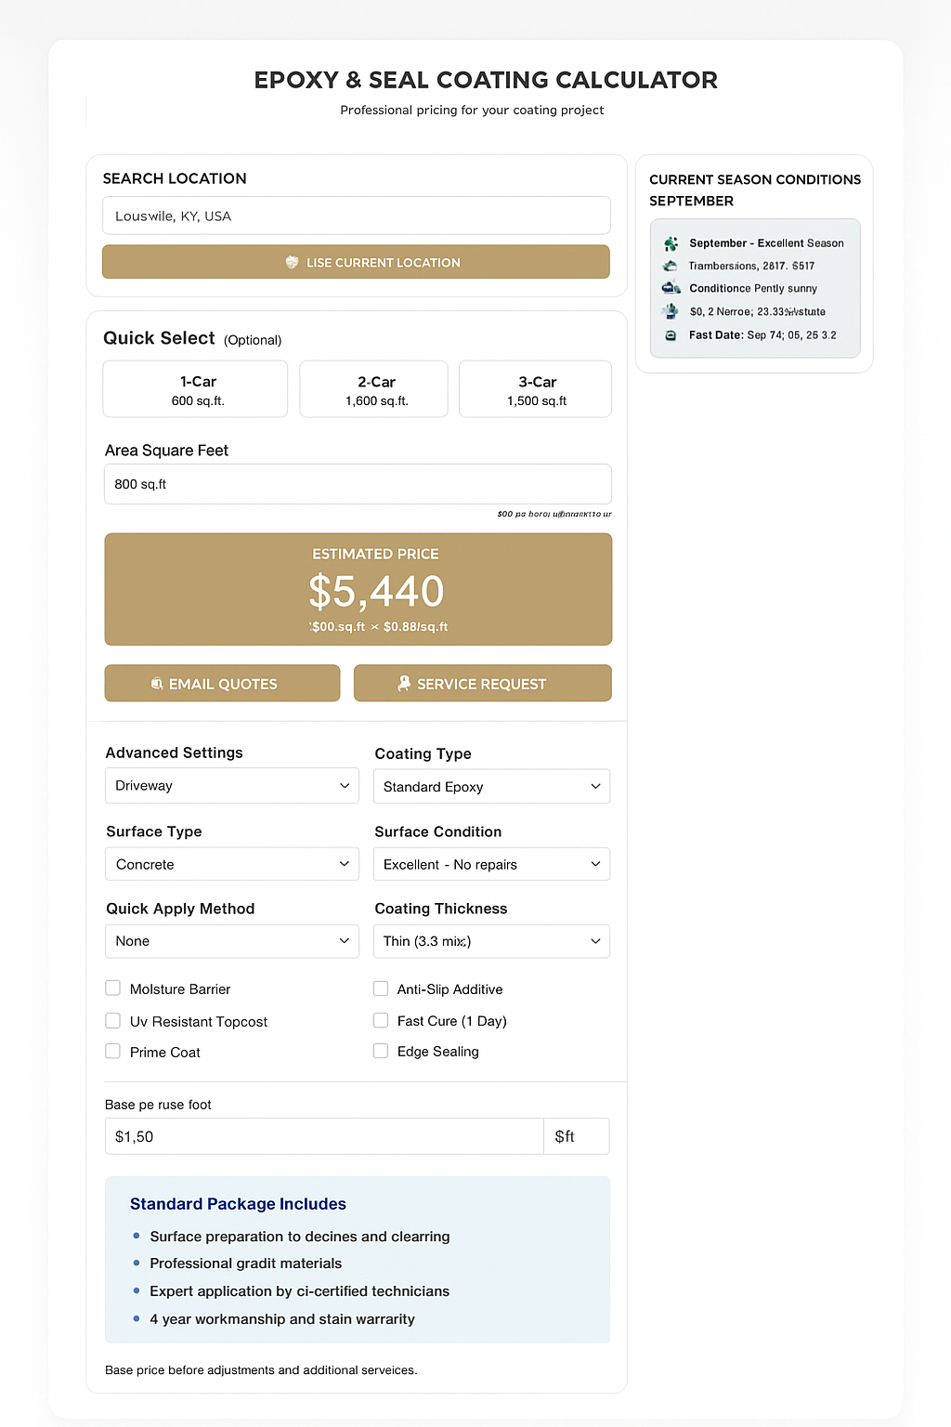Click the calendar icon beside Fast Date
The width and height of the screenshot is (951, 1427).
pyautogui.click(x=671, y=335)
